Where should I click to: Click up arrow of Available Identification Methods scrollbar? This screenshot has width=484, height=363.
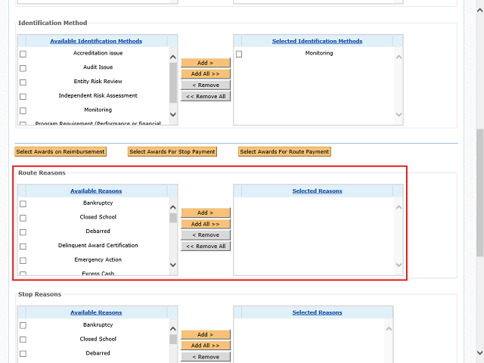(x=173, y=57)
